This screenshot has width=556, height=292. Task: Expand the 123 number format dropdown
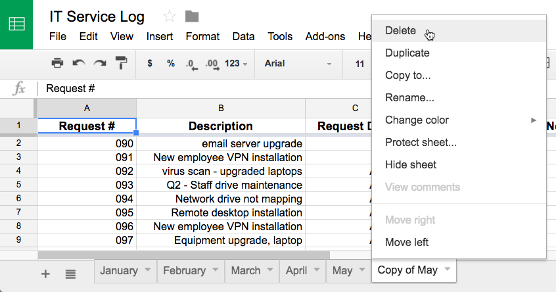pos(236,64)
